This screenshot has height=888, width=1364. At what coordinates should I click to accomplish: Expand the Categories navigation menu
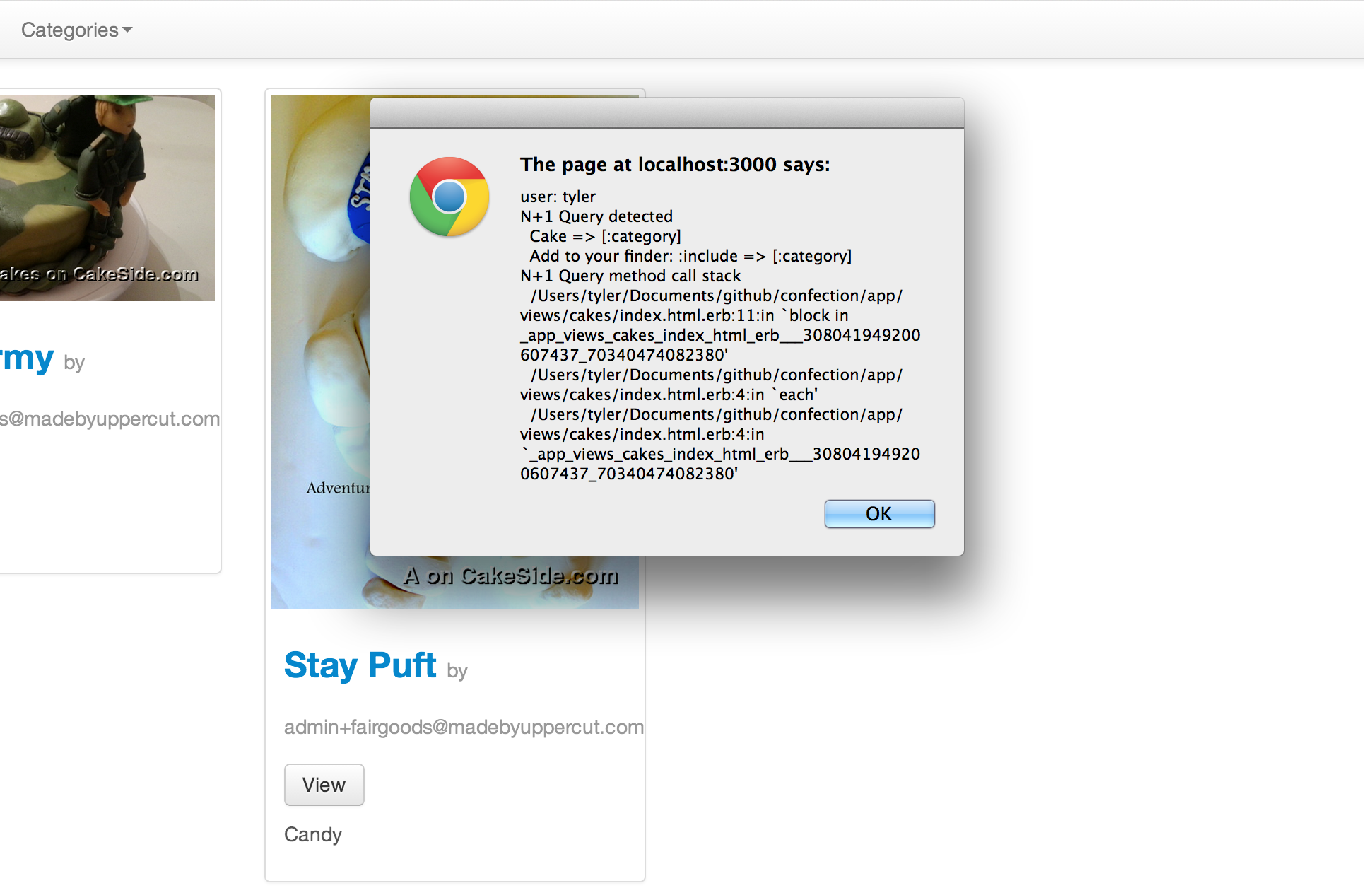tap(75, 30)
